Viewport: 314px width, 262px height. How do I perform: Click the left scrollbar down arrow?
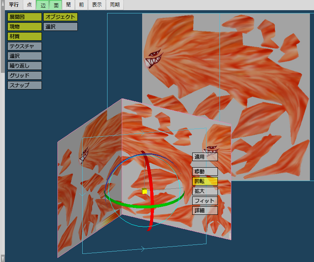pyautogui.click(x=2, y=258)
